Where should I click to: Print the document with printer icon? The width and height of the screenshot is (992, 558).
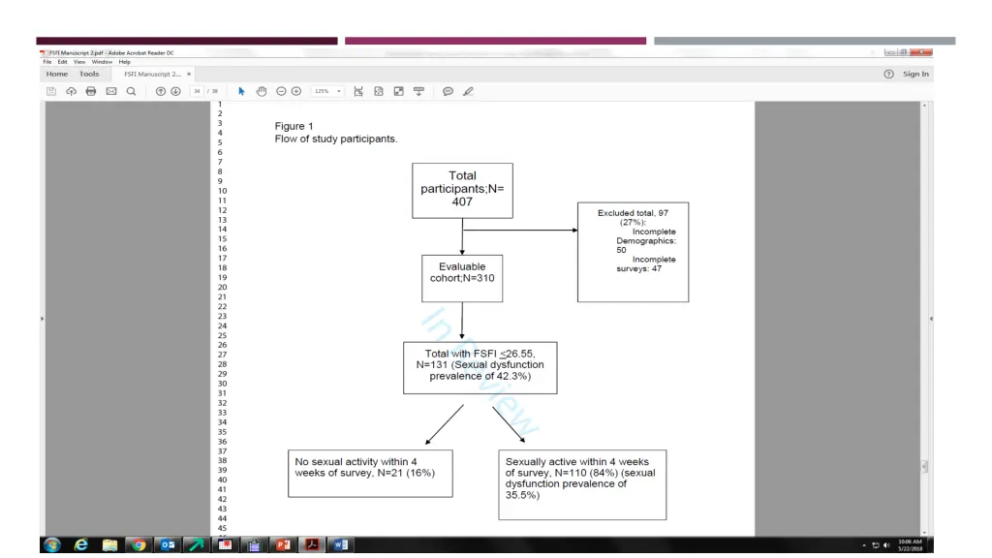click(91, 91)
